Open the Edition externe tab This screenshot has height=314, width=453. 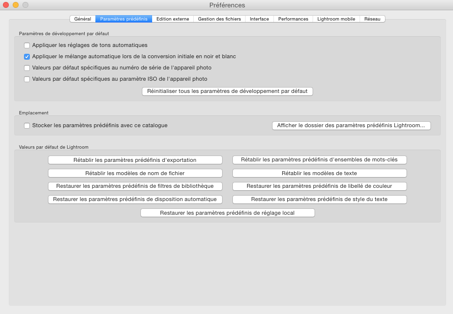173,19
